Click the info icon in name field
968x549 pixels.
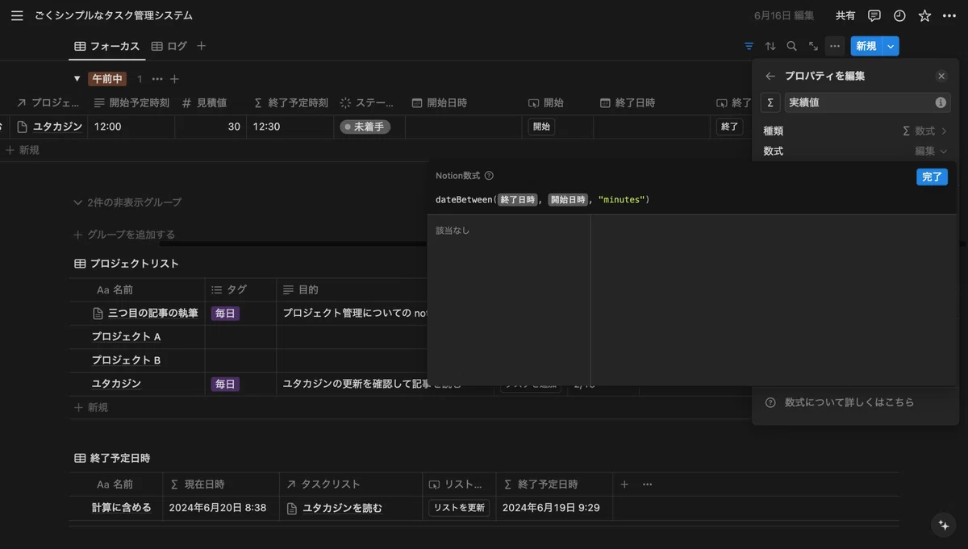[x=941, y=102]
